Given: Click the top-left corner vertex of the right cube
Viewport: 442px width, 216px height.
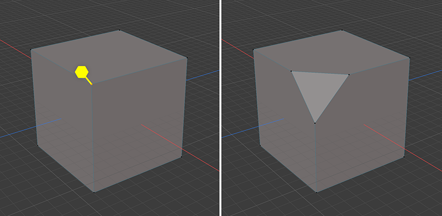Looking at the screenshot, I should pyautogui.click(x=254, y=50).
